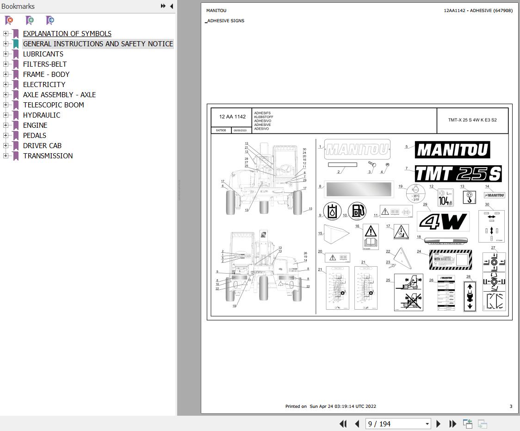Image resolution: width=520 pixels, height=431 pixels.
Task: Select the ENGINE bookmark
Action: pos(35,125)
